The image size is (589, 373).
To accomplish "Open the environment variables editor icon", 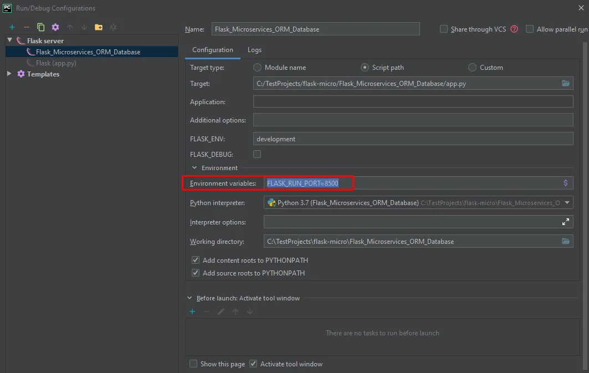I will 565,183.
